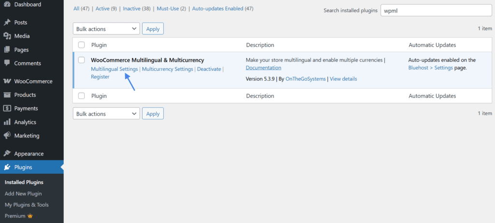The image size is (495, 223).
Task: Click the footer Description column label
Action: coord(260,96)
